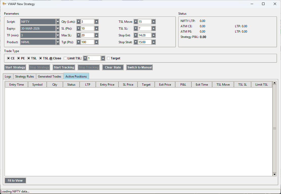
Task: Increase TSL Move with the up arrow
Action: tap(154, 22)
